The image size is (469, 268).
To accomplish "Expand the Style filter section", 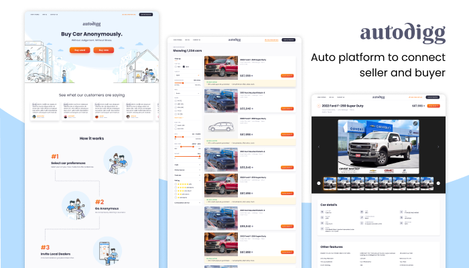I will tap(188, 165).
